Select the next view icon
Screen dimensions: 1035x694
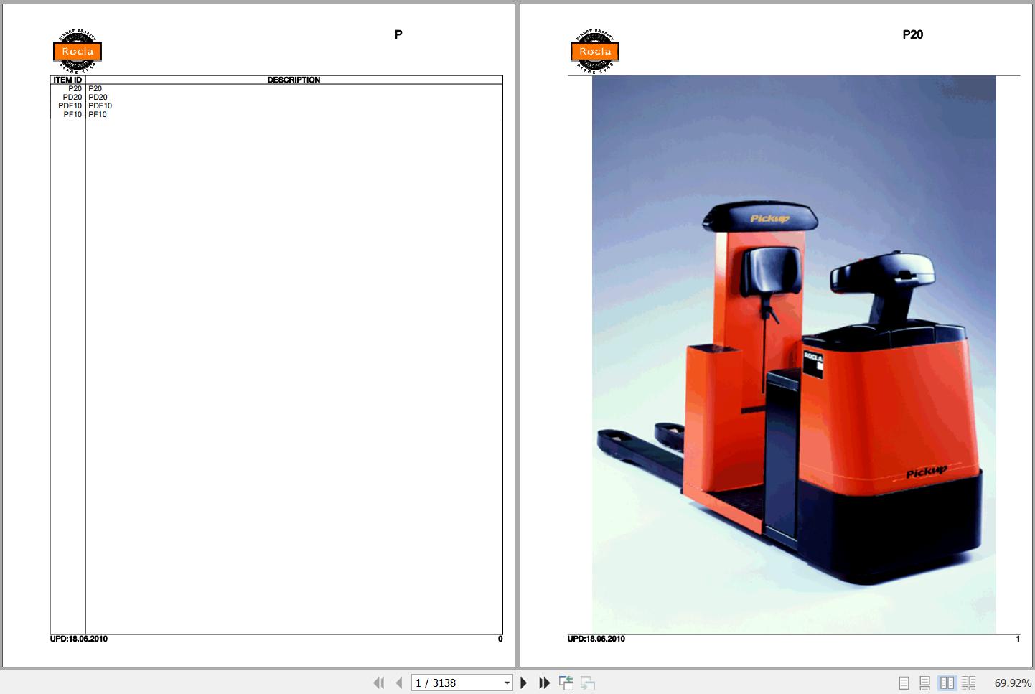click(587, 683)
